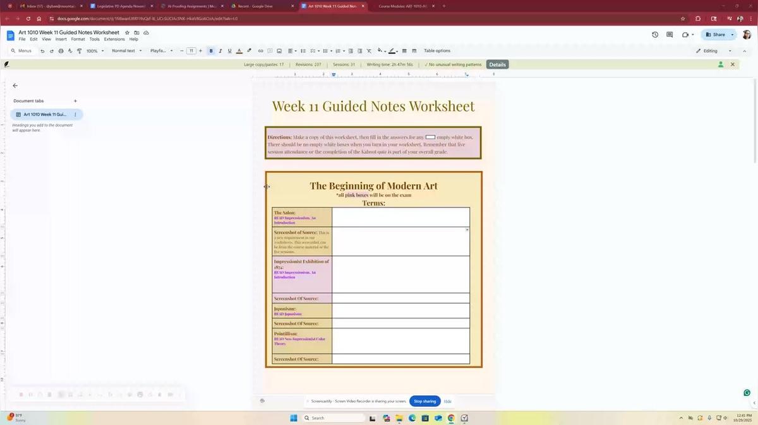Open the Playfair font dropdown
Viewport: 758px width, 425px height.
coord(163,50)
